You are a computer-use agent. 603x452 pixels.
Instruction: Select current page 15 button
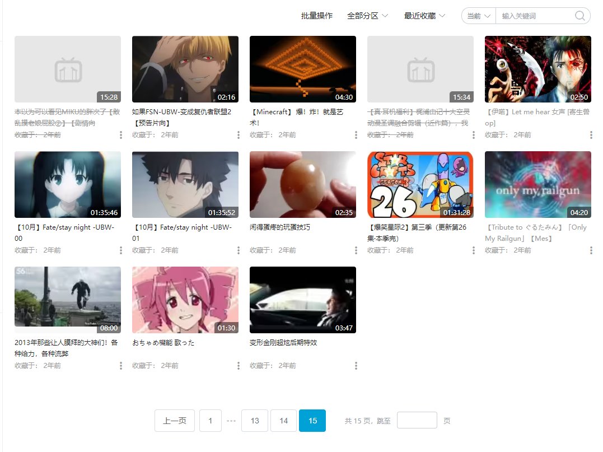coord(312,421)
